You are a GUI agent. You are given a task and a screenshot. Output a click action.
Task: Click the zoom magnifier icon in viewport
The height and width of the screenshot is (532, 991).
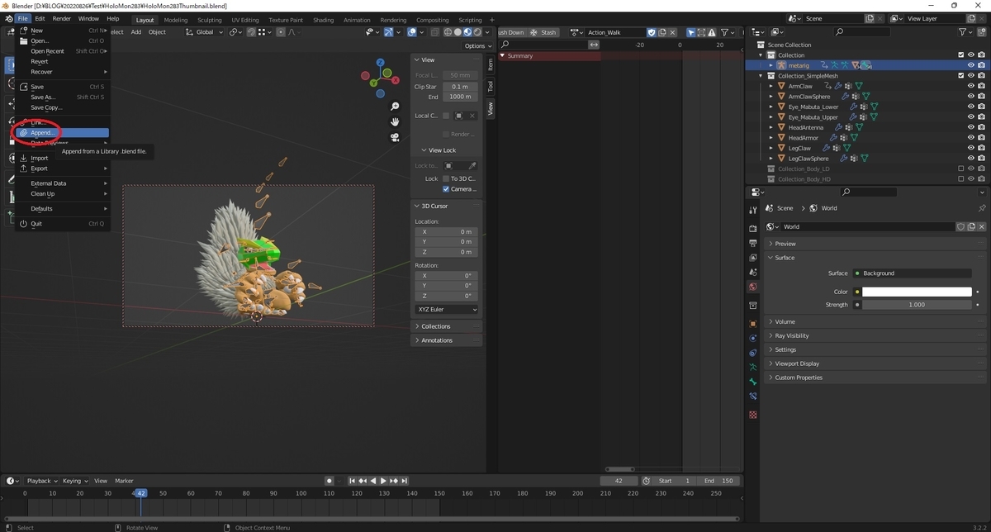tap(396, 107)
